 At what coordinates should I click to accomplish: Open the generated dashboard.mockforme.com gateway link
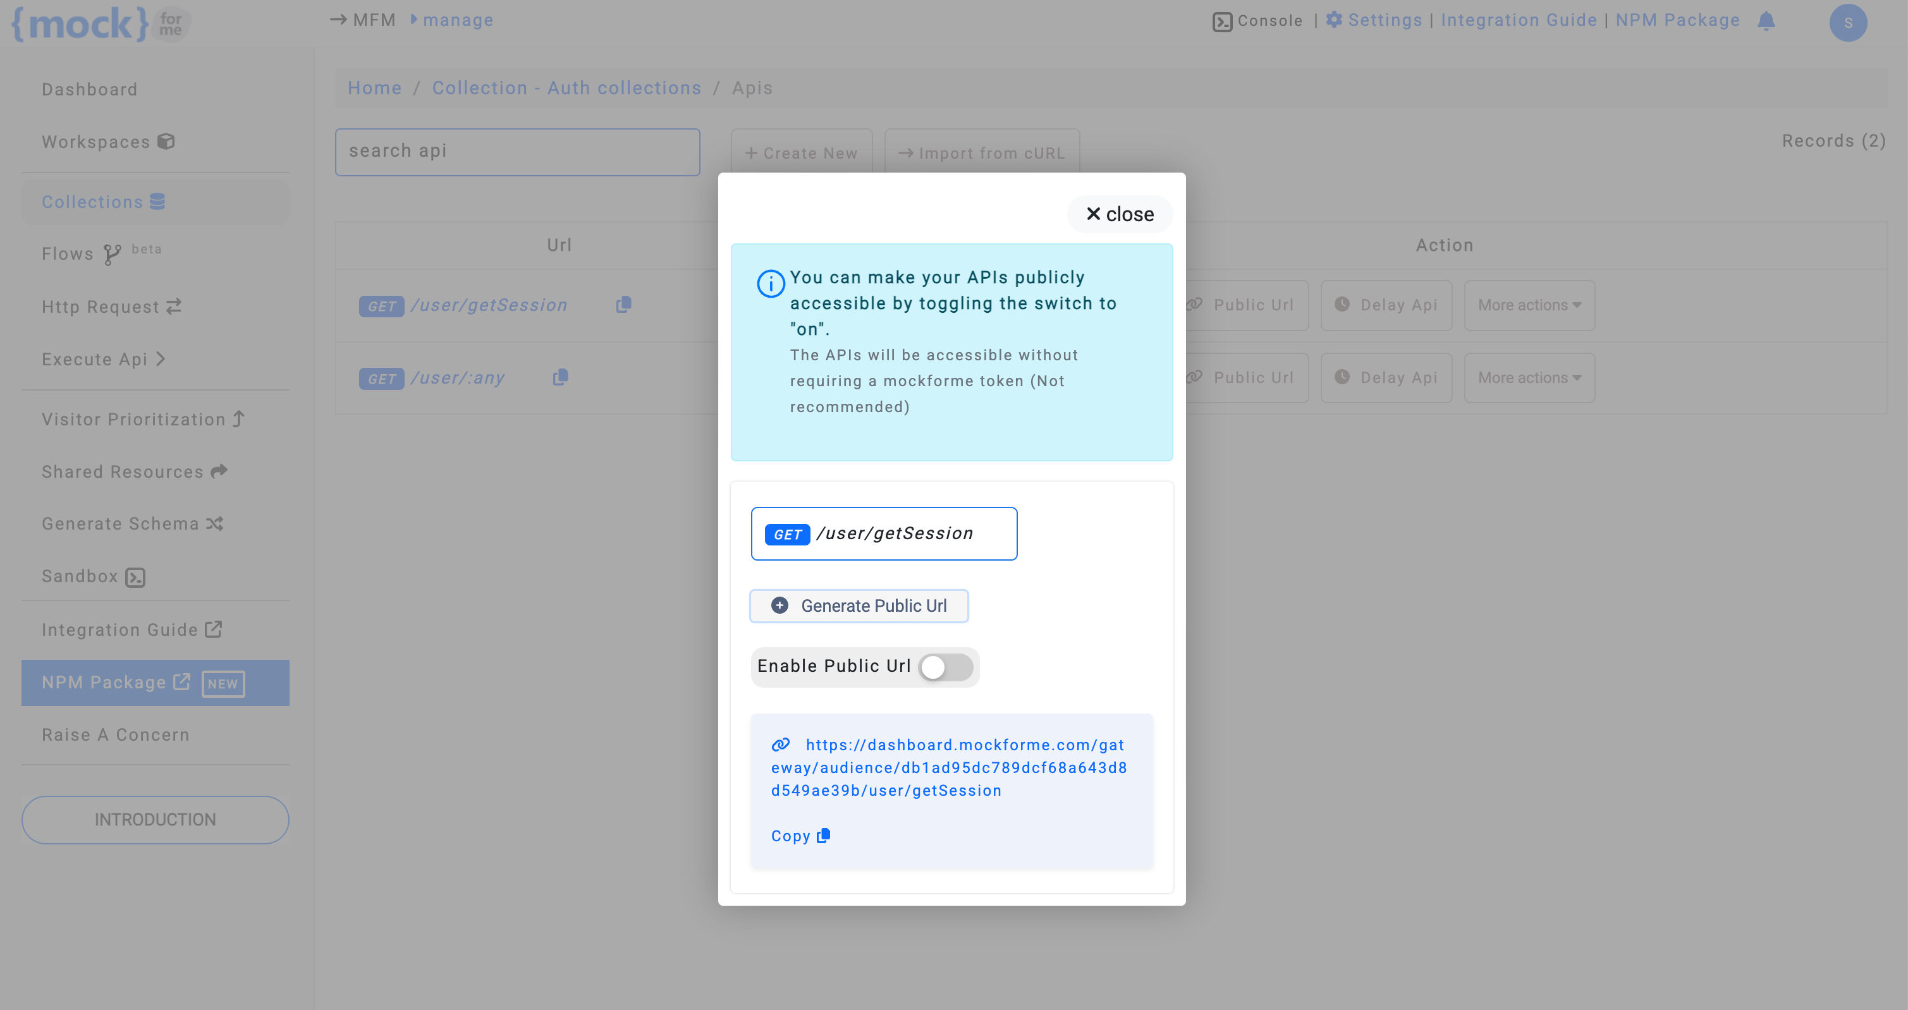949,768
